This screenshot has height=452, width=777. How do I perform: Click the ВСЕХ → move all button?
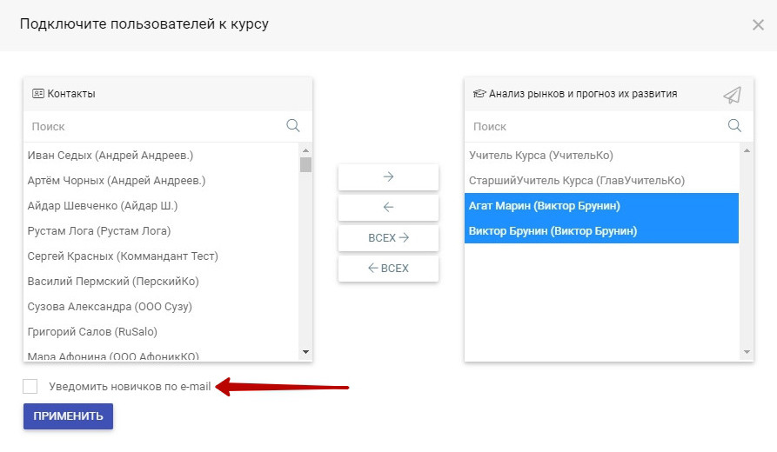coord(388,238)
